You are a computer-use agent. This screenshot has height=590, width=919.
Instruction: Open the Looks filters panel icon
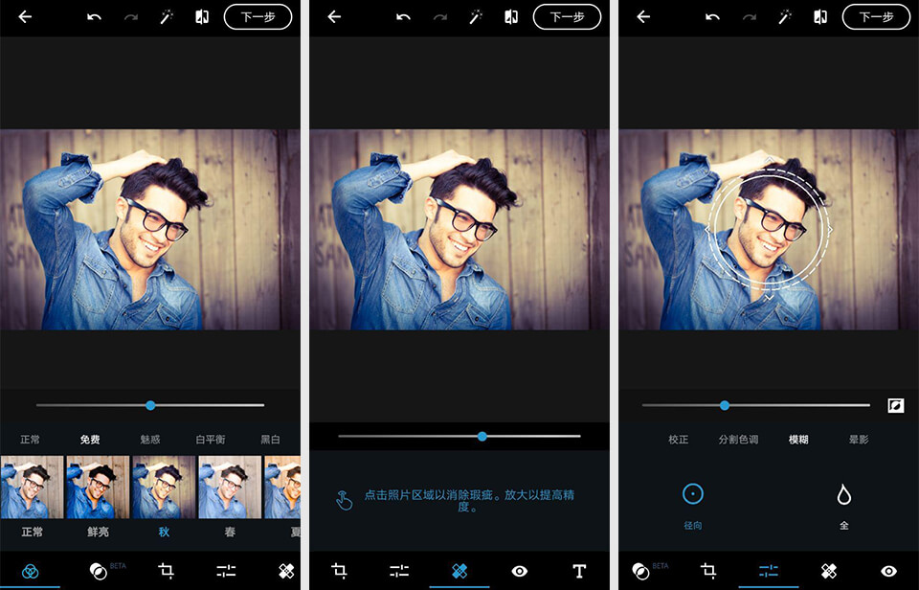click(30, 569)
